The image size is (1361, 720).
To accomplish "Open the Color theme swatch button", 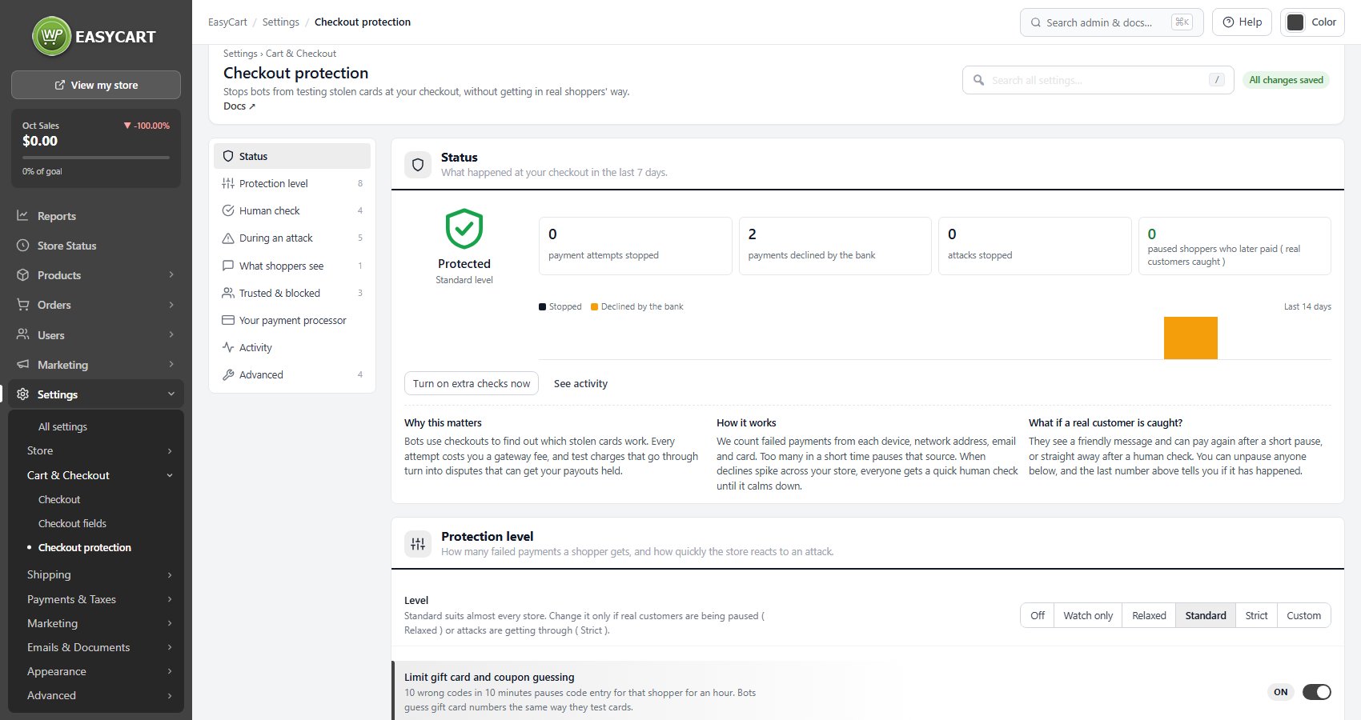I will pyautogui.click(x=1312, y=22).
